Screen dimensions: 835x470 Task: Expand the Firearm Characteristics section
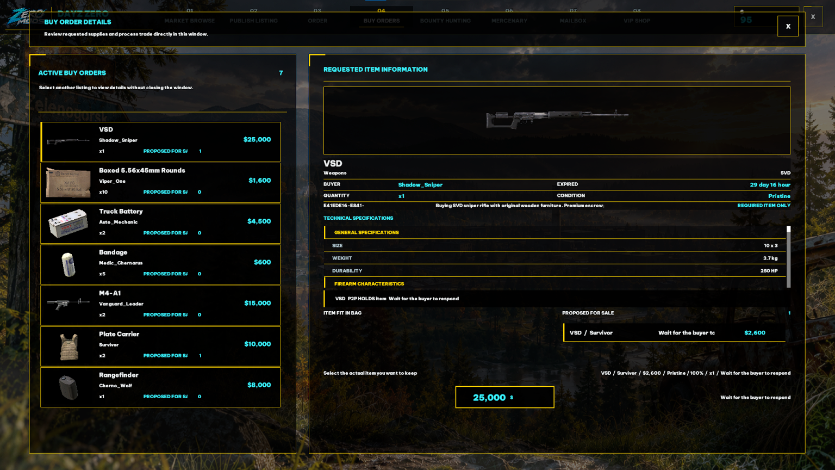point(555,283)
